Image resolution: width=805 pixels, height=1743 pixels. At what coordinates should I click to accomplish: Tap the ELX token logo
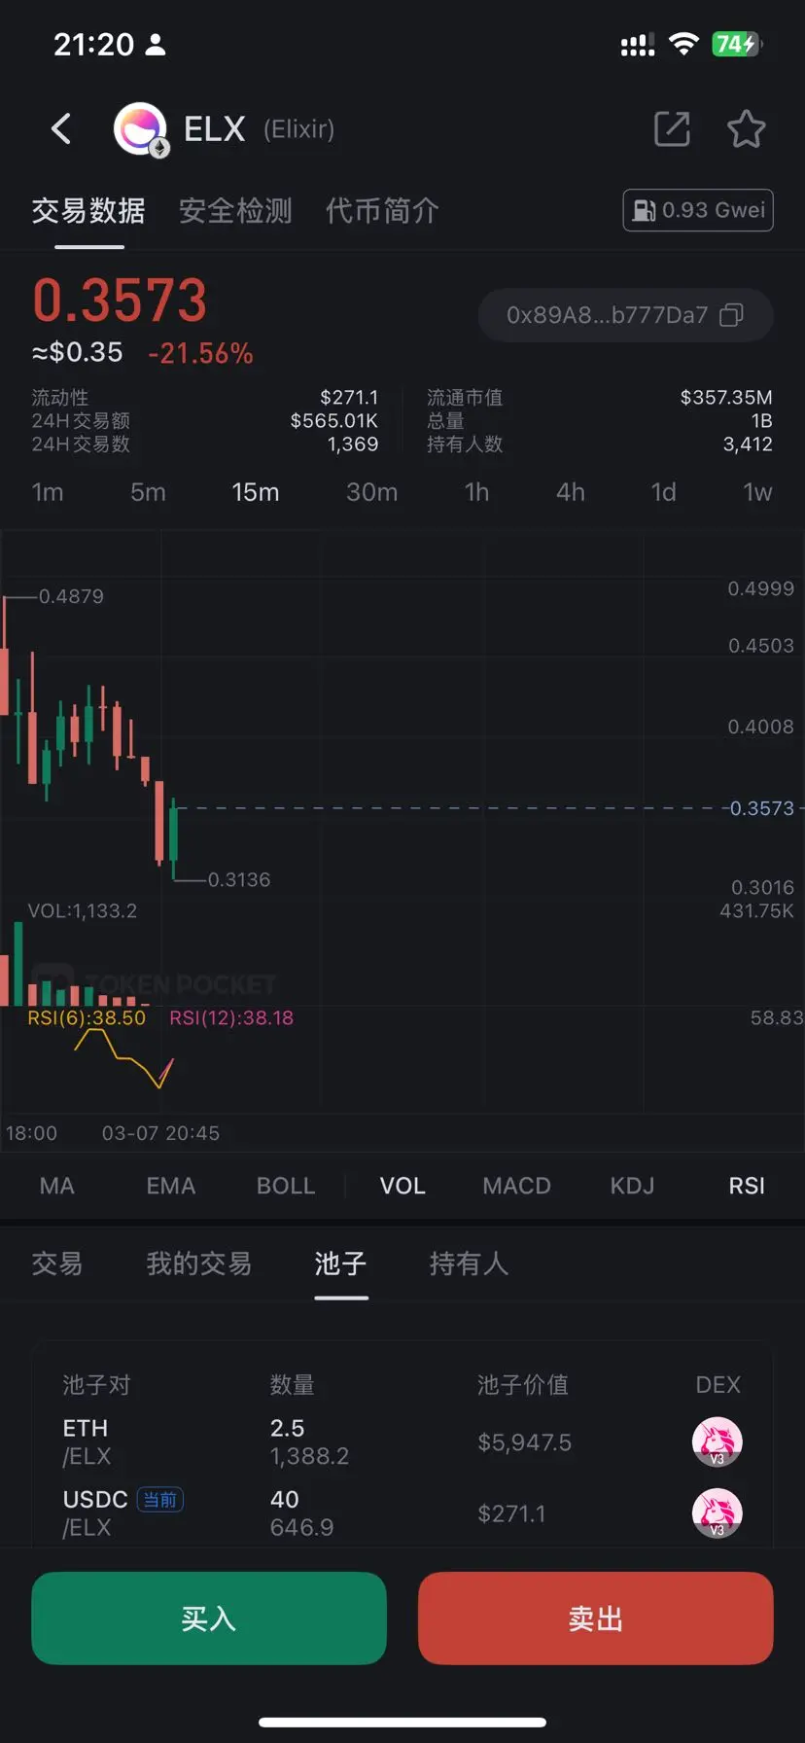tap(141, 129)
